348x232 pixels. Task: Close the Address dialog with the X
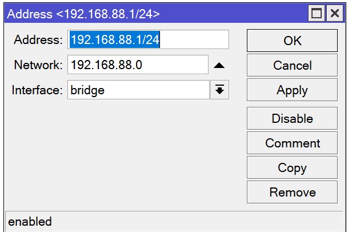tap(334, 13)
